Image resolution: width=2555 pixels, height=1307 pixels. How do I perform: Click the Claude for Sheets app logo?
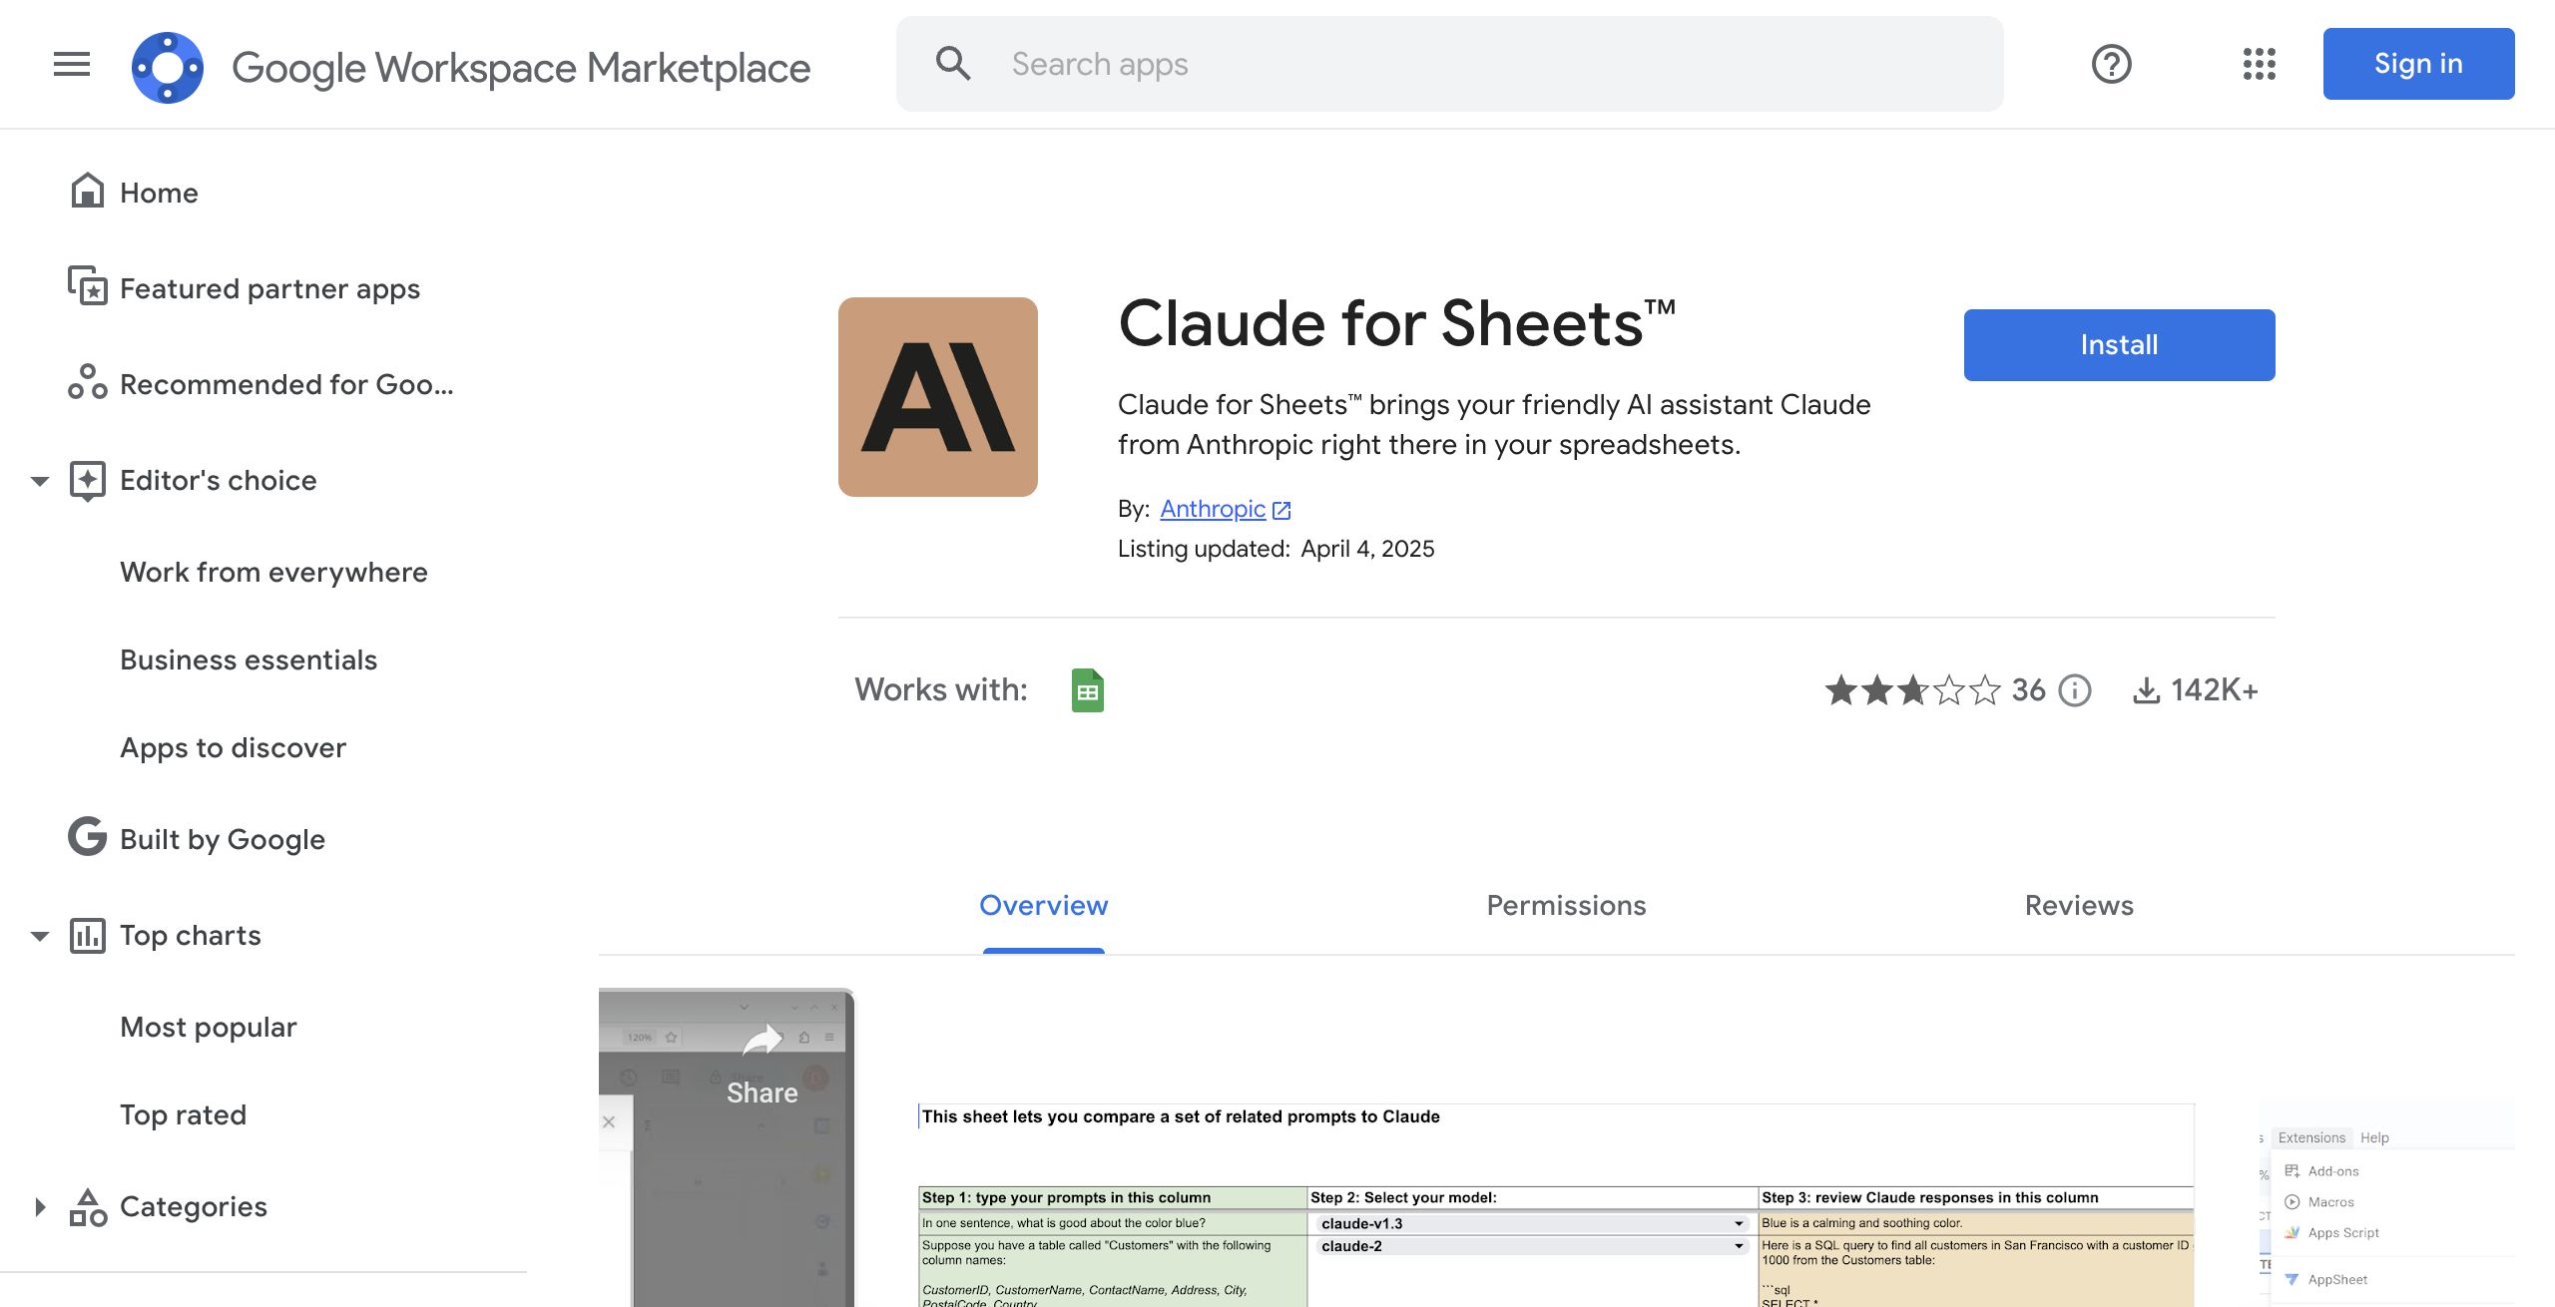[937, 397]
